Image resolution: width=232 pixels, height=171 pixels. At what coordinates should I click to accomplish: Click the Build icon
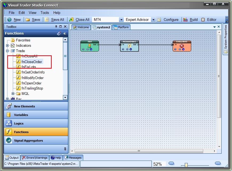[185, 20]
